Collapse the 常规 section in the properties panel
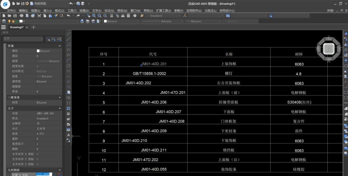 [x=60, y=46]
